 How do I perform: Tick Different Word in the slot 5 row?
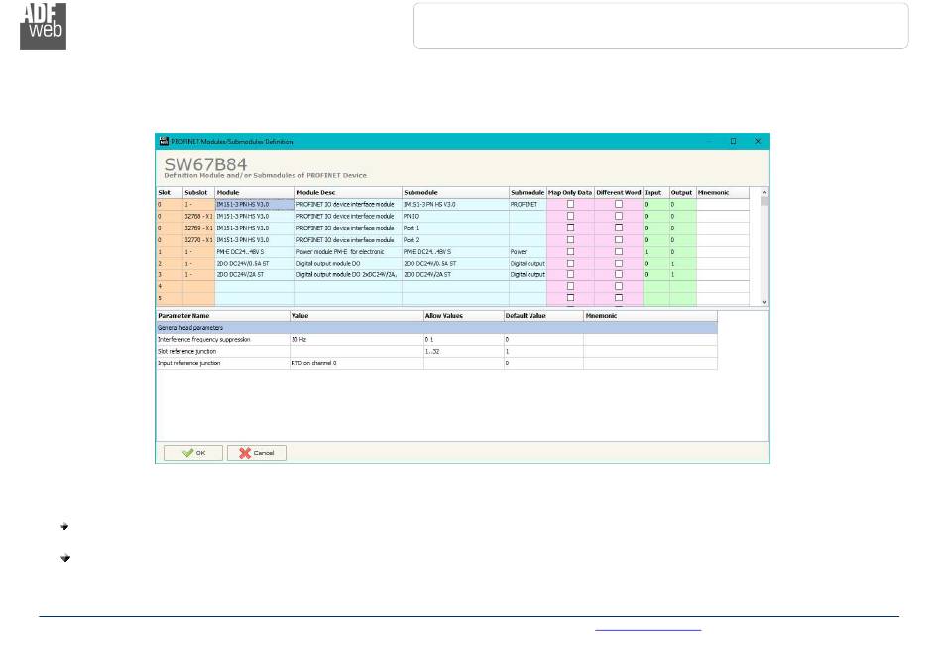618,298
